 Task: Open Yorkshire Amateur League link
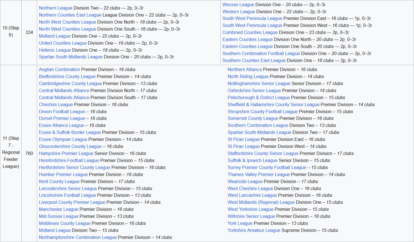(254, 230)
